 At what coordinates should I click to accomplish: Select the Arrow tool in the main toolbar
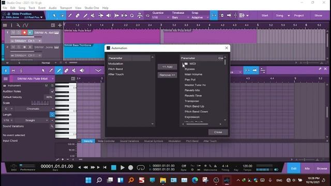[x=54, y=16]
